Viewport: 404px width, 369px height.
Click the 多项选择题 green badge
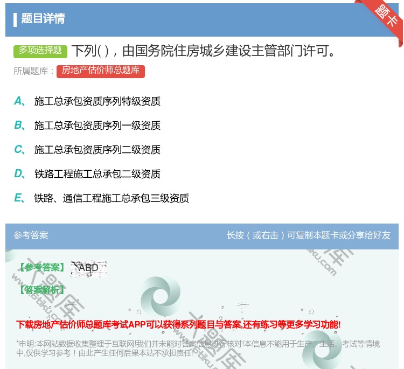[40, 51]
